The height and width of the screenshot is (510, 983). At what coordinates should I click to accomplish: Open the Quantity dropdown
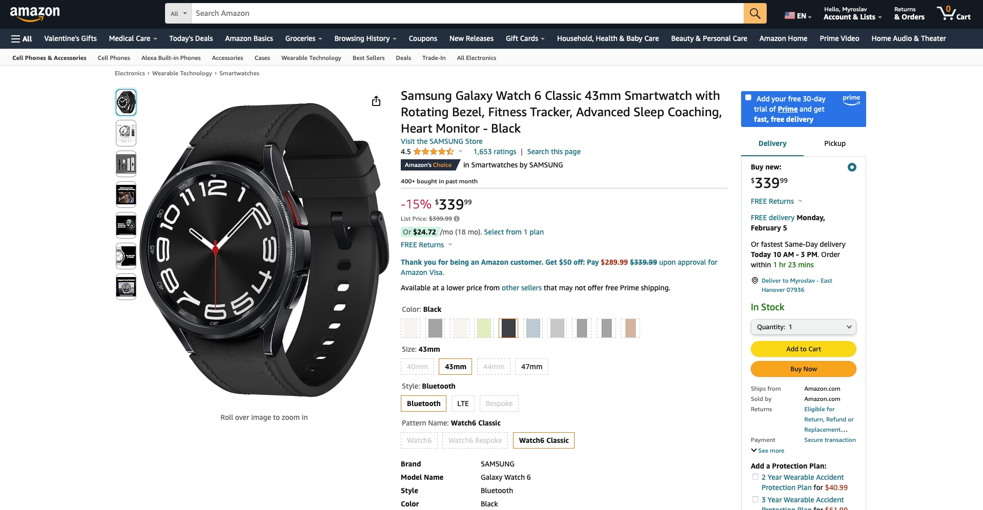804,327
